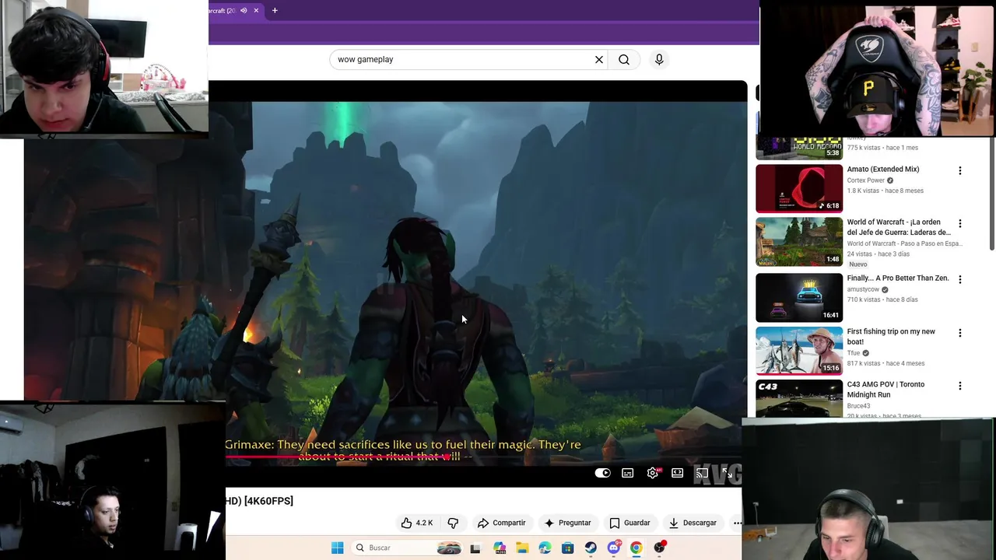Mute the tab using speaker icon

click(244, 10)
